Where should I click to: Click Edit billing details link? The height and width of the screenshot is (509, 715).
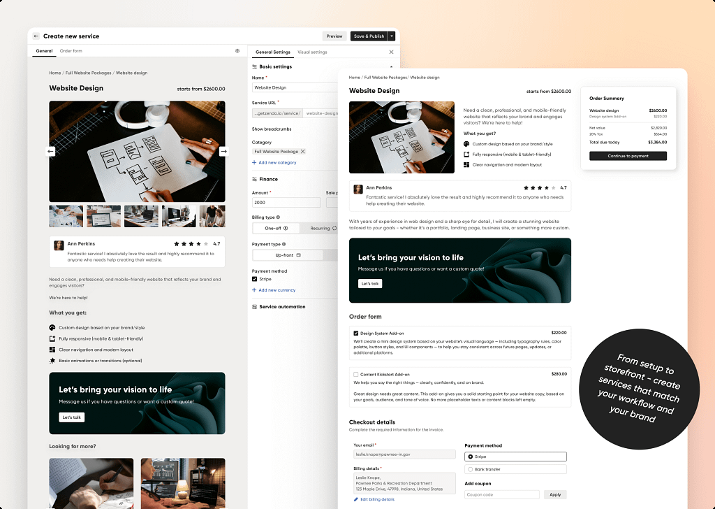(378, 499)
